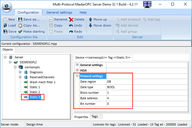Click the SIEMENSPLC node icon
This screenshot has height=128, width=192.
[16, 62]
